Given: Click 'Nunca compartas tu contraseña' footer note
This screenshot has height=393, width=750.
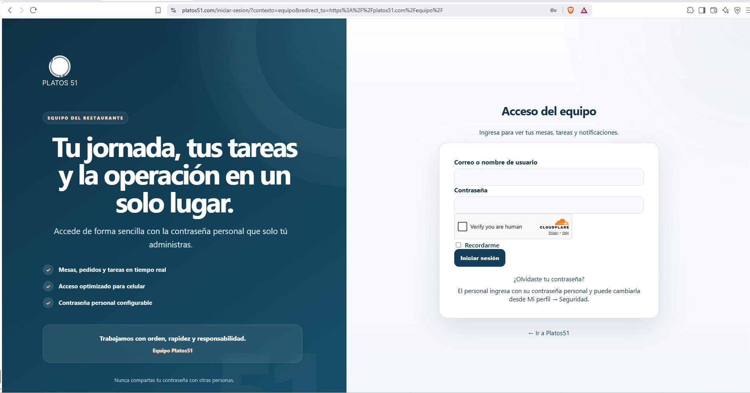Looking at the screenshot, I should pos(174,380).
